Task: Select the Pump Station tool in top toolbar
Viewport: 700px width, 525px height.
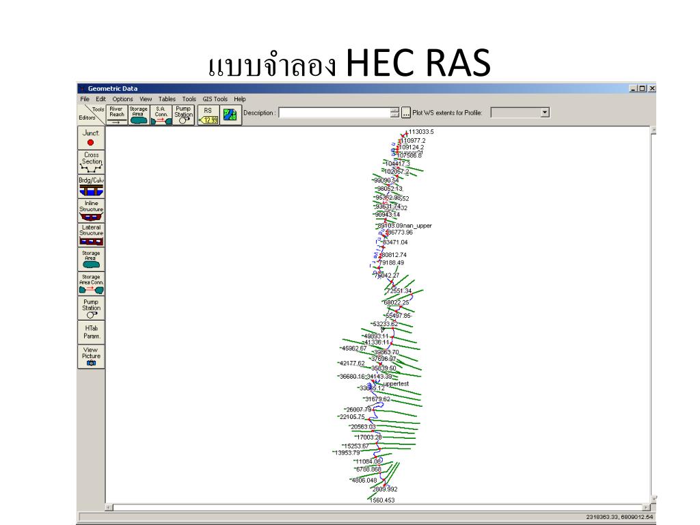Action: (183, 115)
